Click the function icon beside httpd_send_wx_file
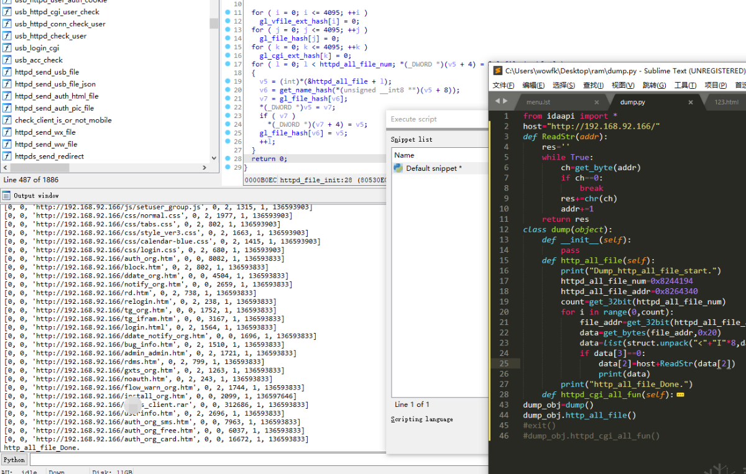Screen dimensions: 746x474 click(x=7, y=132)
